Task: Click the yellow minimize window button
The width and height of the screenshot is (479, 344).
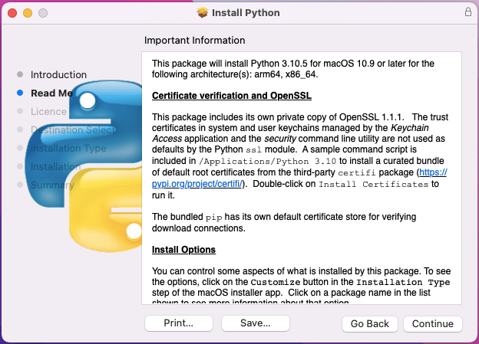Action: click(x=28, y=13)
